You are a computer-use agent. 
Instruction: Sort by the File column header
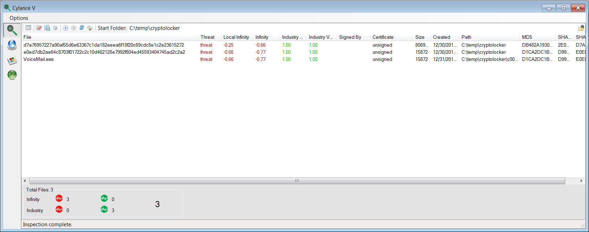(110, 37)
